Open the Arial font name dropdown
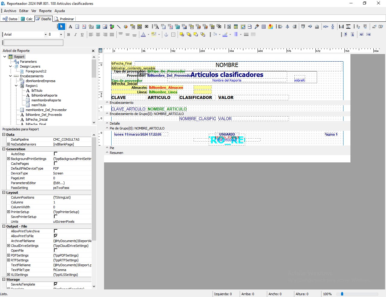The image size is (386, 297). pos(46,35)
